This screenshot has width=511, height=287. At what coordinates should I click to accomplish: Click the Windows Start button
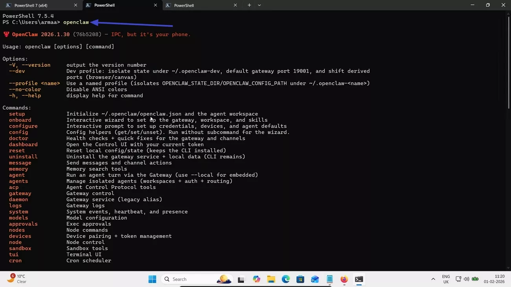coord(152,279)
